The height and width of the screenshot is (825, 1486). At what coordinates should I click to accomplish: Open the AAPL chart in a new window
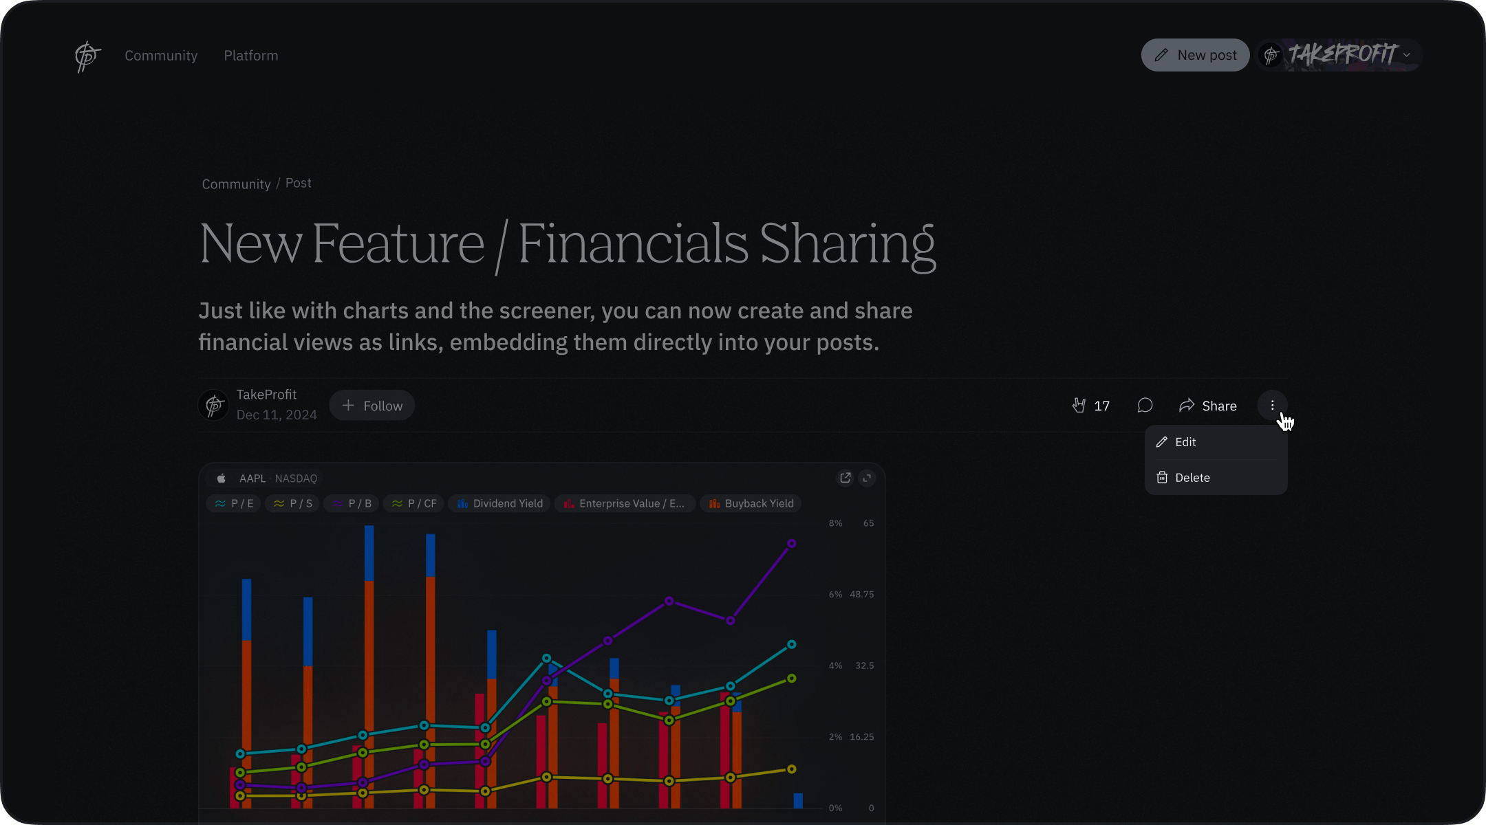pos(846,478)
